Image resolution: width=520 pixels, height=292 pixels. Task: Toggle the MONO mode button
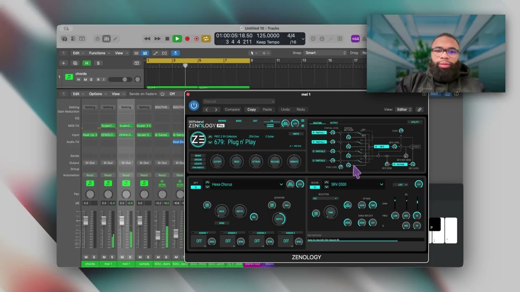[x=198, y=156]
